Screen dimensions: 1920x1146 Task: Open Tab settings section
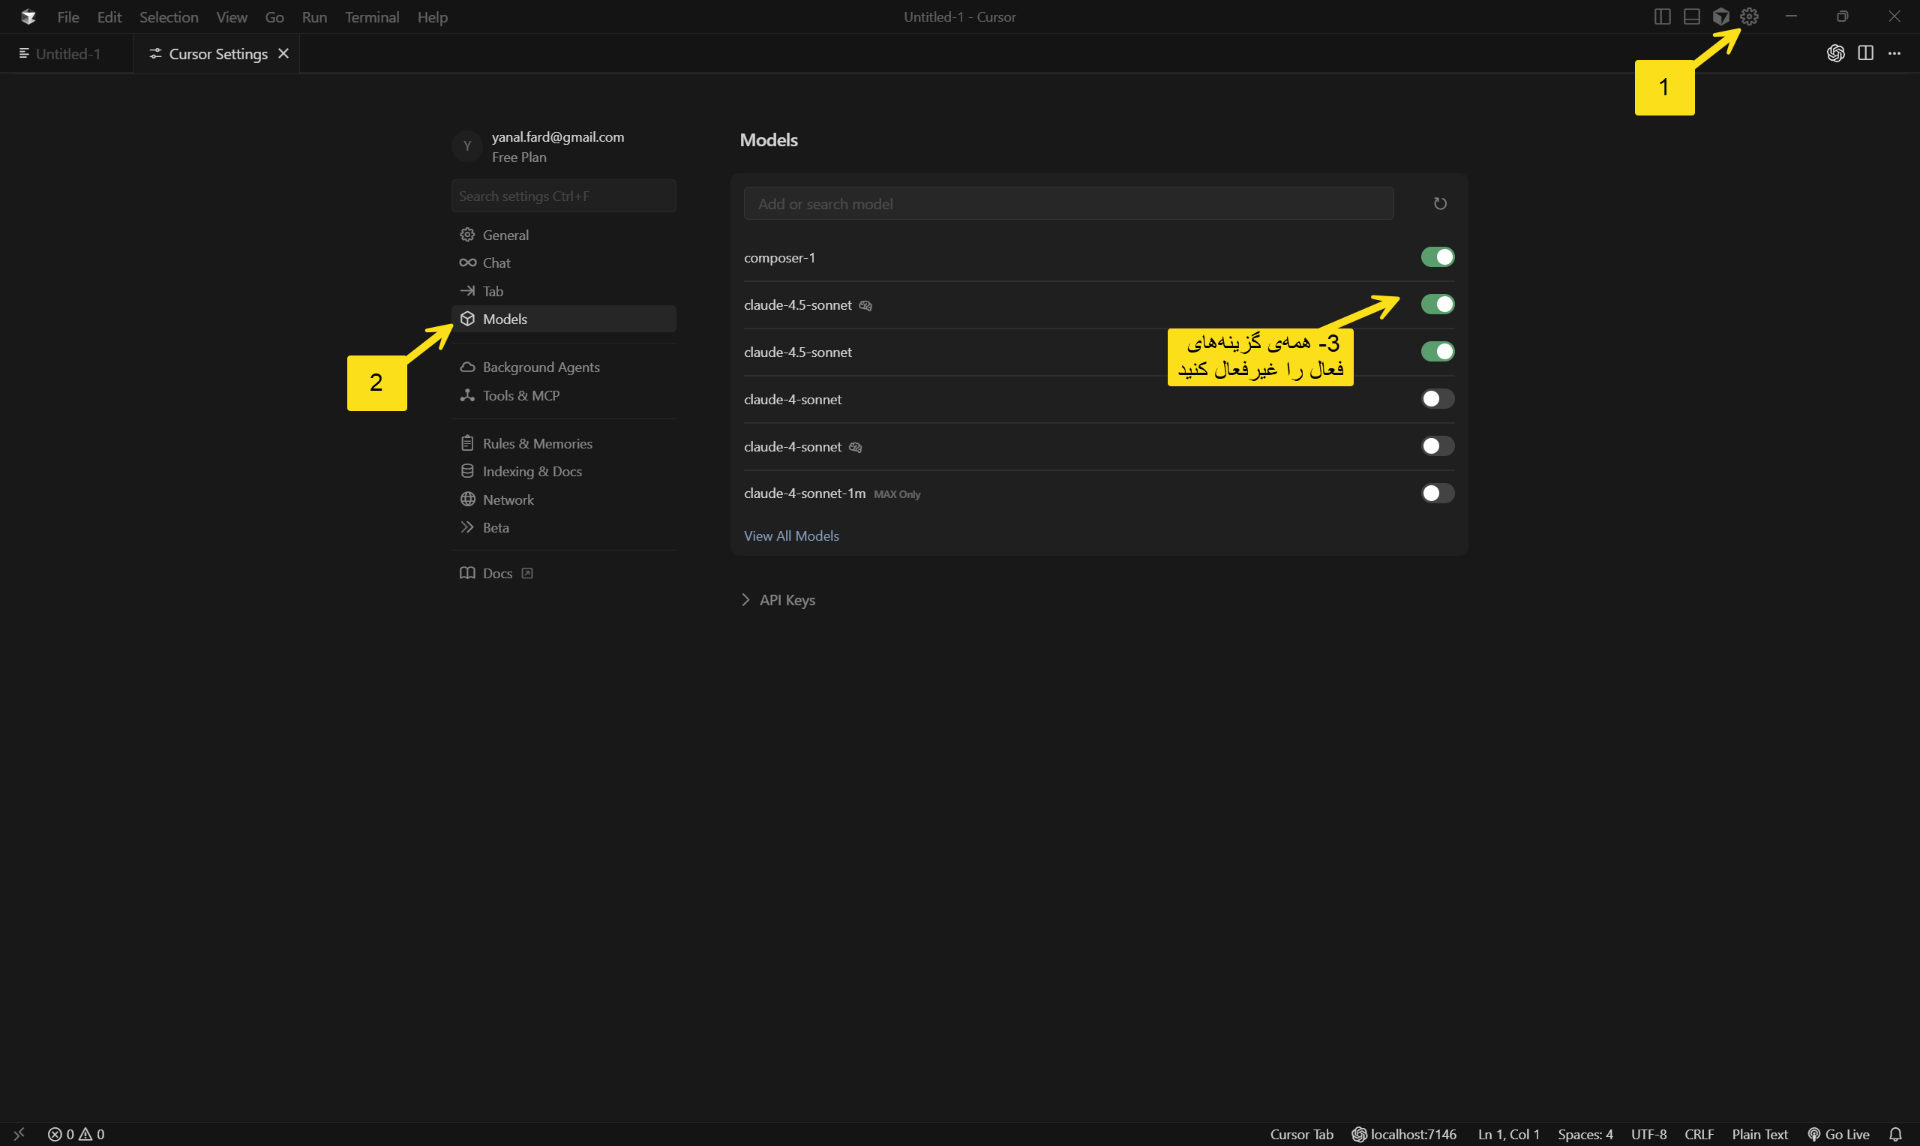tap(563, 291)
